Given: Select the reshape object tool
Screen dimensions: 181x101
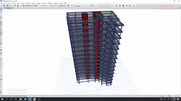Looking at the screenshot, I should (1, 12).
